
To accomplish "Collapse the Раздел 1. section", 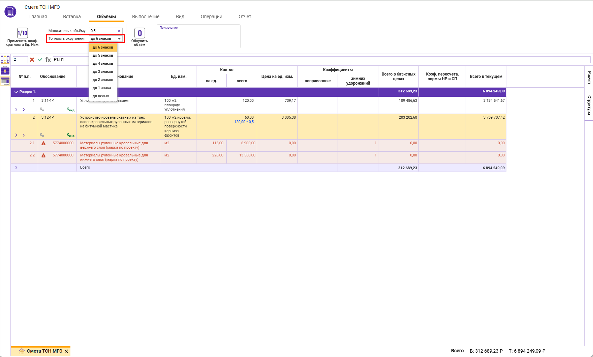I will point(16,92).
